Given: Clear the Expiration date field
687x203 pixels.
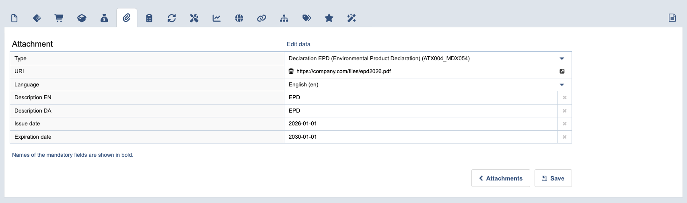Looking at the screenshot, I should pos(564,137).
